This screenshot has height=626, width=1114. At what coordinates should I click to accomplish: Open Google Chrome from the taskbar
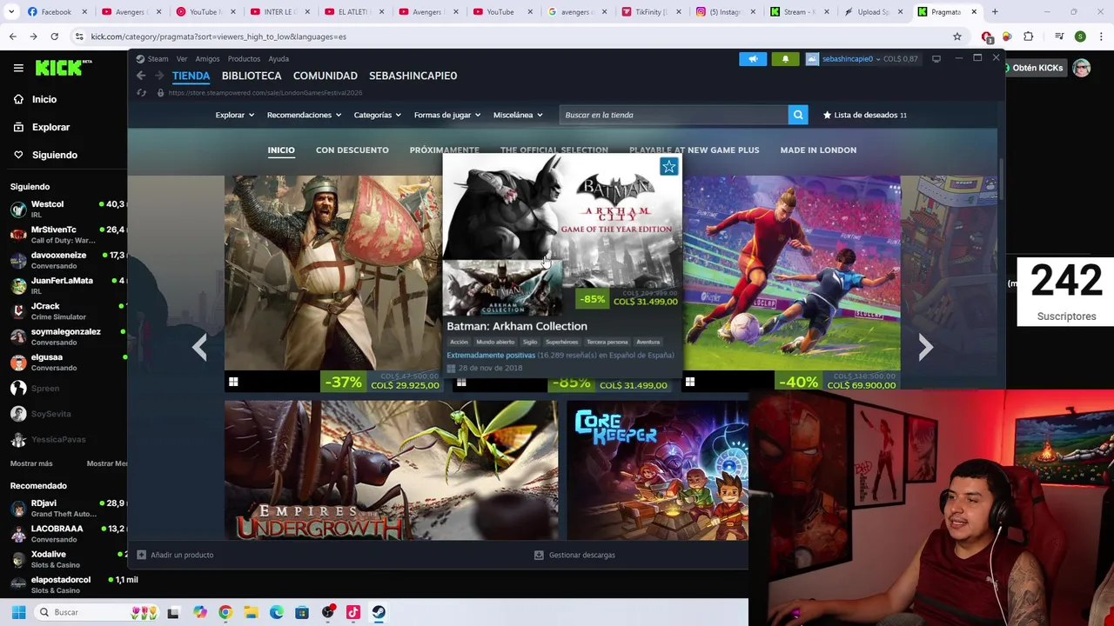(x=225, y=612)
